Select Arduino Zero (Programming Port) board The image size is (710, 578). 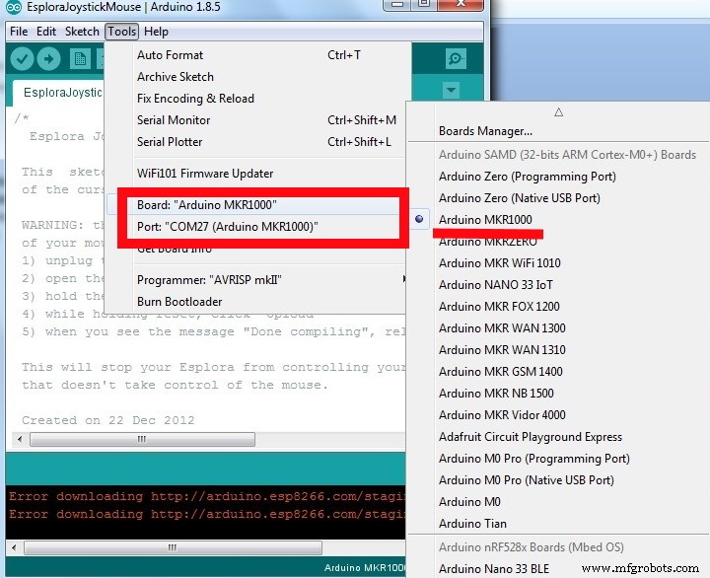pos(527,177)
